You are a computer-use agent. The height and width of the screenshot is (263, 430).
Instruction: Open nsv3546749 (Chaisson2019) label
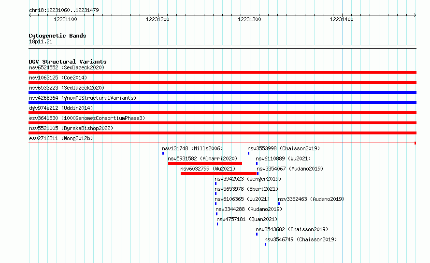tap(301, 239)
